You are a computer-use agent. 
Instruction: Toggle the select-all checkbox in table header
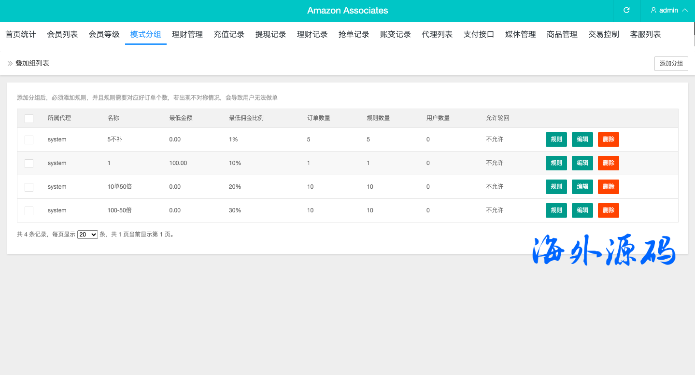[x=29, y=118]
